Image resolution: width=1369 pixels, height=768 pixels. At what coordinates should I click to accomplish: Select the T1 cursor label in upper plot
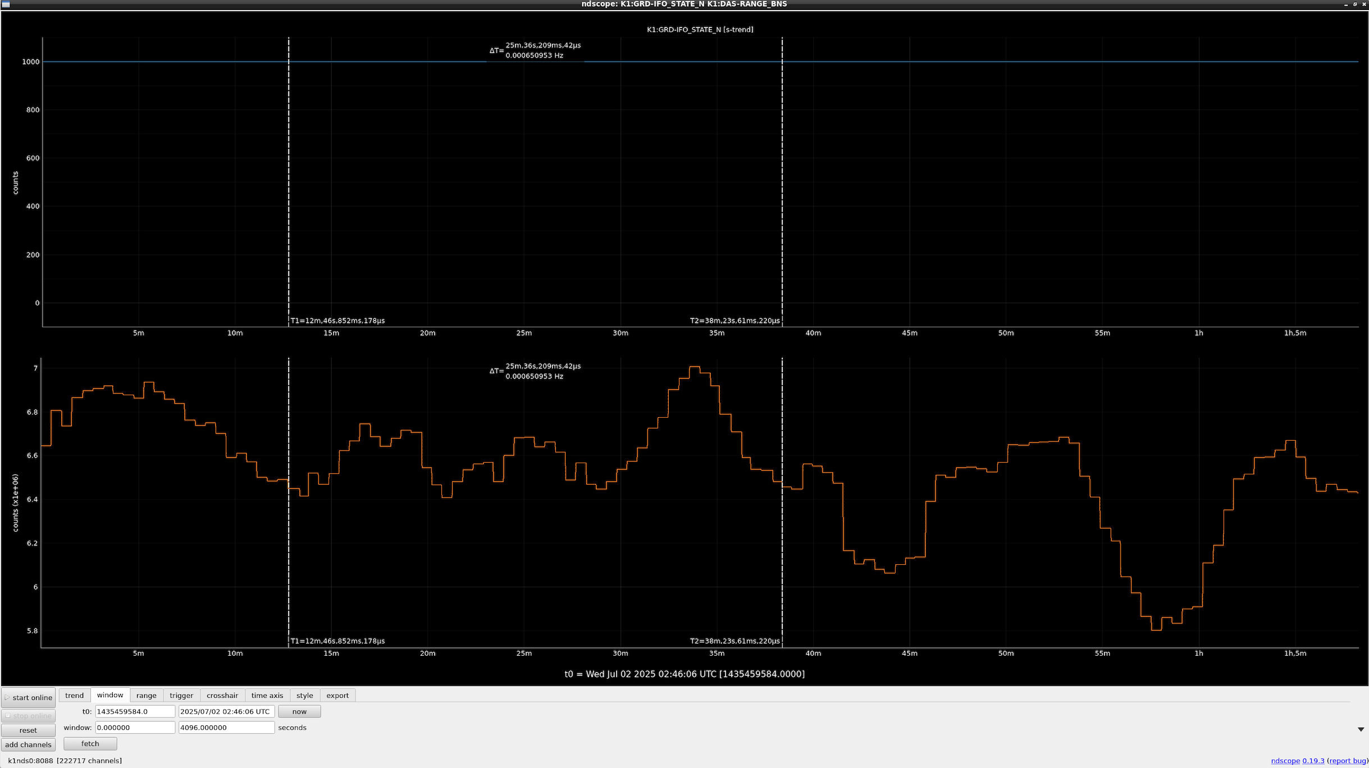click(x=337, y=321)
